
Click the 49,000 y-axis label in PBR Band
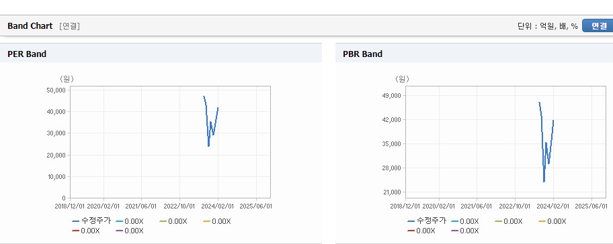pos(391,95)
